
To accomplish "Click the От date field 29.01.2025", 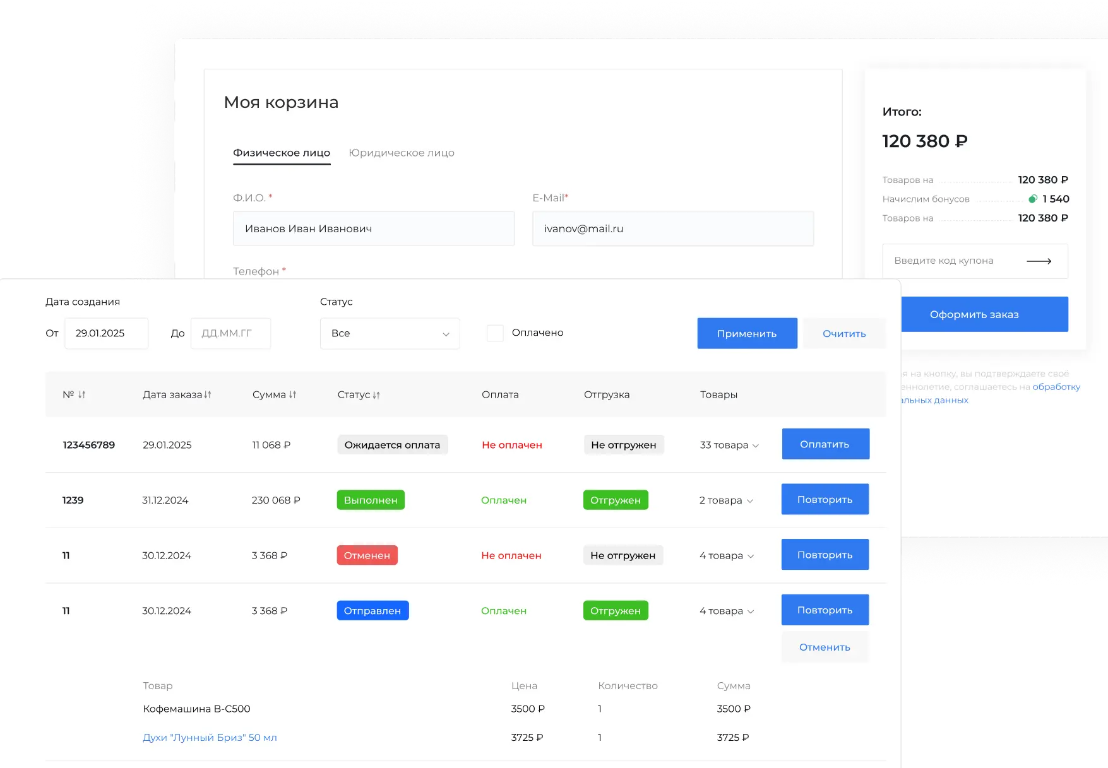I will (x=106, y=333).
